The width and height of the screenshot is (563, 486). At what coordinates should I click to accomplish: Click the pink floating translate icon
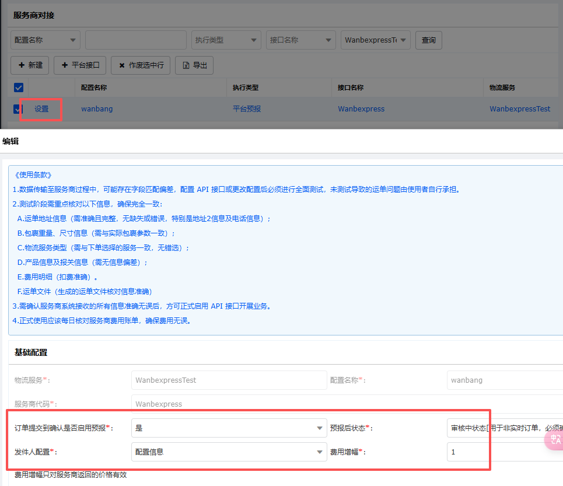tap(555, 439)
